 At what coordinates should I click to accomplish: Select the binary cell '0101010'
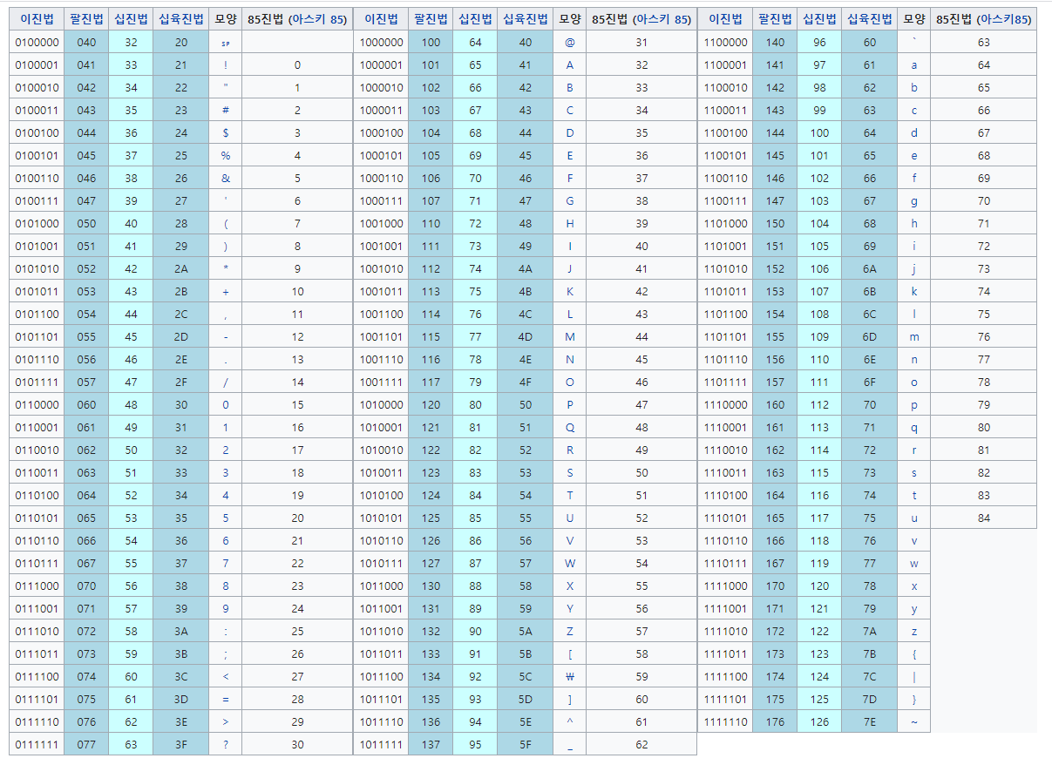tap(35, 268)
